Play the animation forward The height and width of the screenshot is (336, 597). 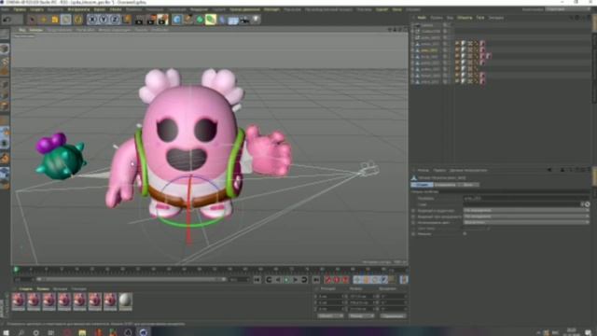pyautogui.click(x=286, y=280)
